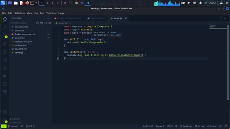Image resolution: width=230 pixels, height=129 pixels.
Task: Select server.js in the Explorer tree
Action: click(19, 53)
